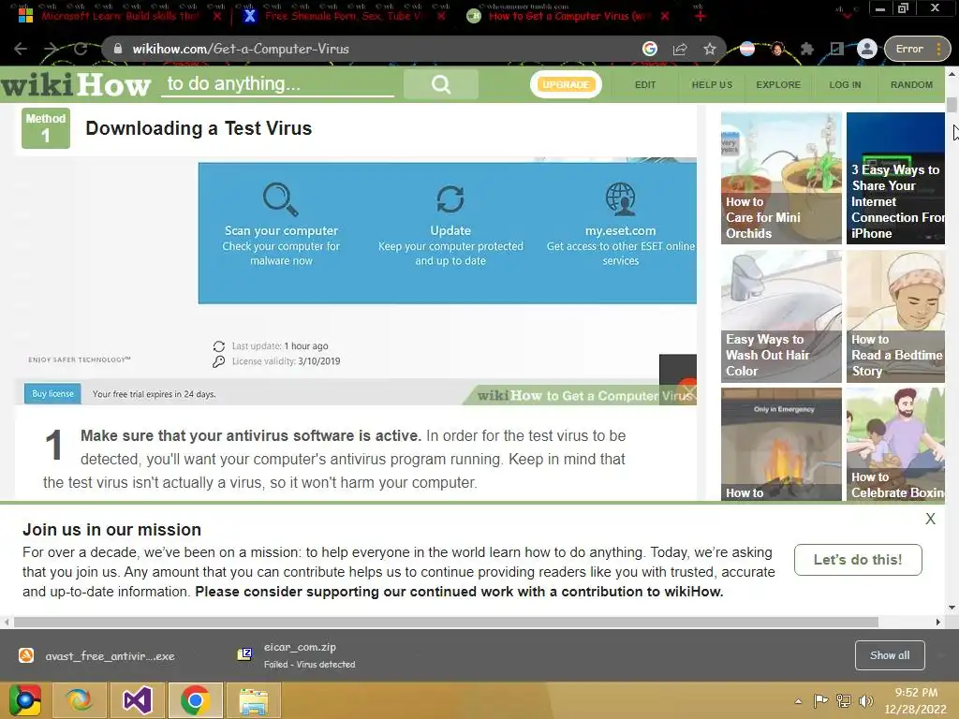View site info via the padlock icon
The width and height of the screenshot is (959, 719).
click(118, 49)
